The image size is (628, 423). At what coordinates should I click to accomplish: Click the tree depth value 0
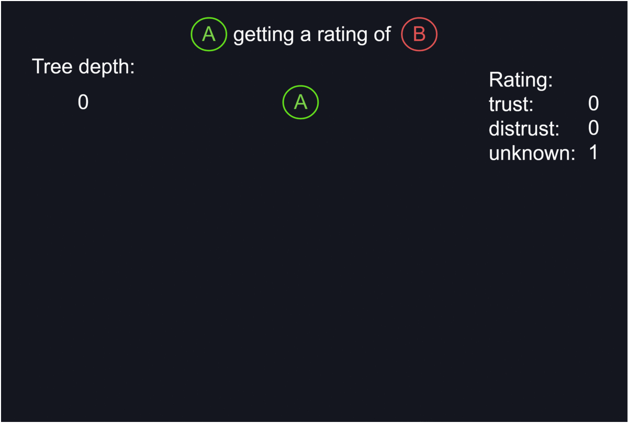pyautogui.click(x=83, y=102)
